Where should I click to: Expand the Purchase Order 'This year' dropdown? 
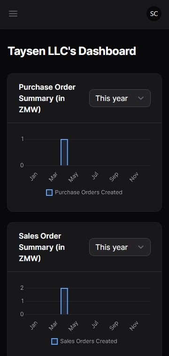click(120, 98)
